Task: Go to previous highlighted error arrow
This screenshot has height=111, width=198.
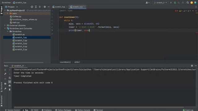Action: coord(193,11)
